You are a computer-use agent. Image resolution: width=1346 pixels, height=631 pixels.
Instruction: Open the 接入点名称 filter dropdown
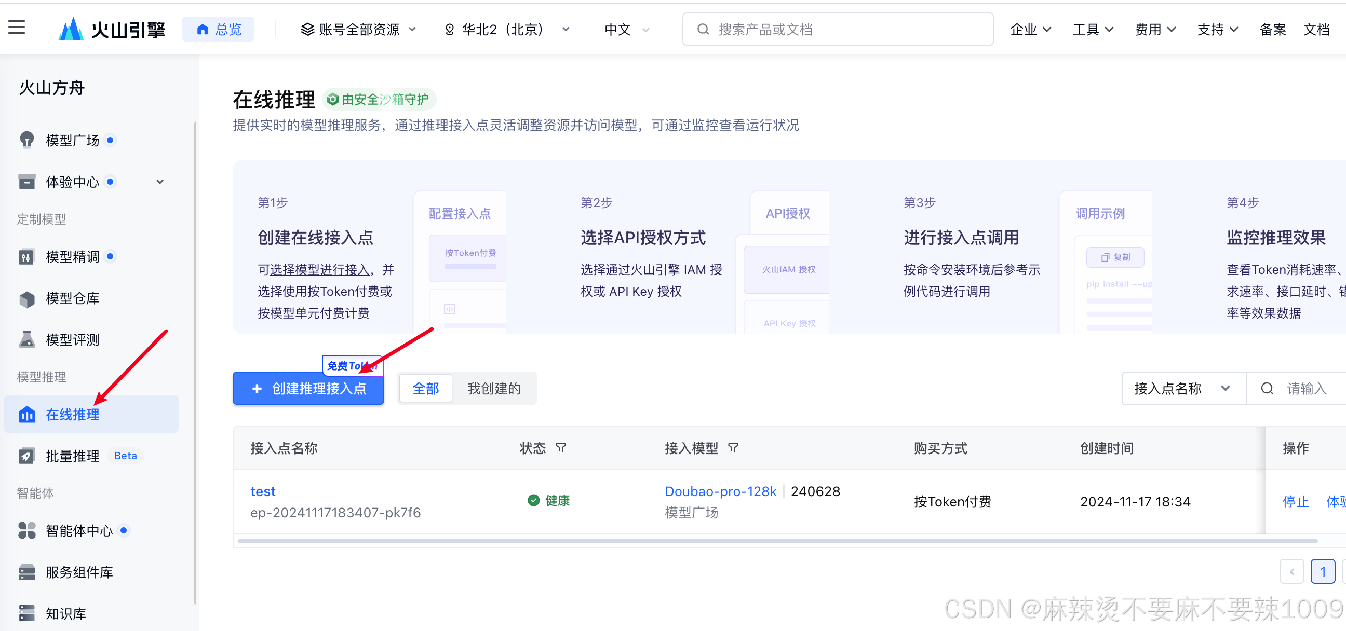click(1183, 389)
